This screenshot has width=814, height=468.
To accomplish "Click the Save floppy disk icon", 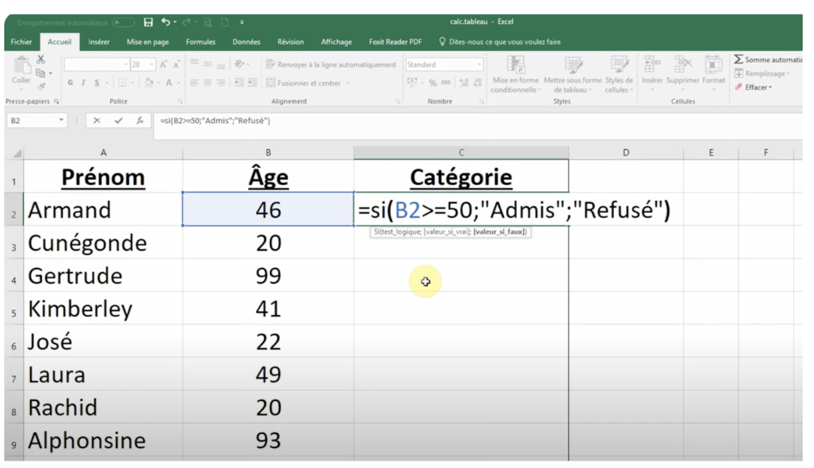I will 148,22.
